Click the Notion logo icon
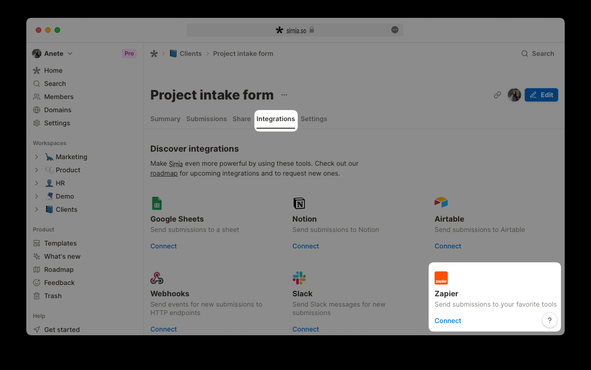The image size is (591, 370). (299, 203)
